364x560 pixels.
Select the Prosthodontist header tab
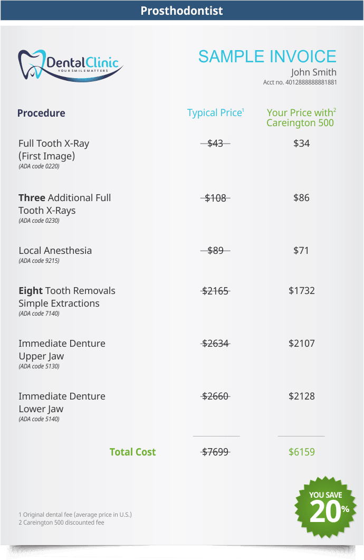click(182, 11)
